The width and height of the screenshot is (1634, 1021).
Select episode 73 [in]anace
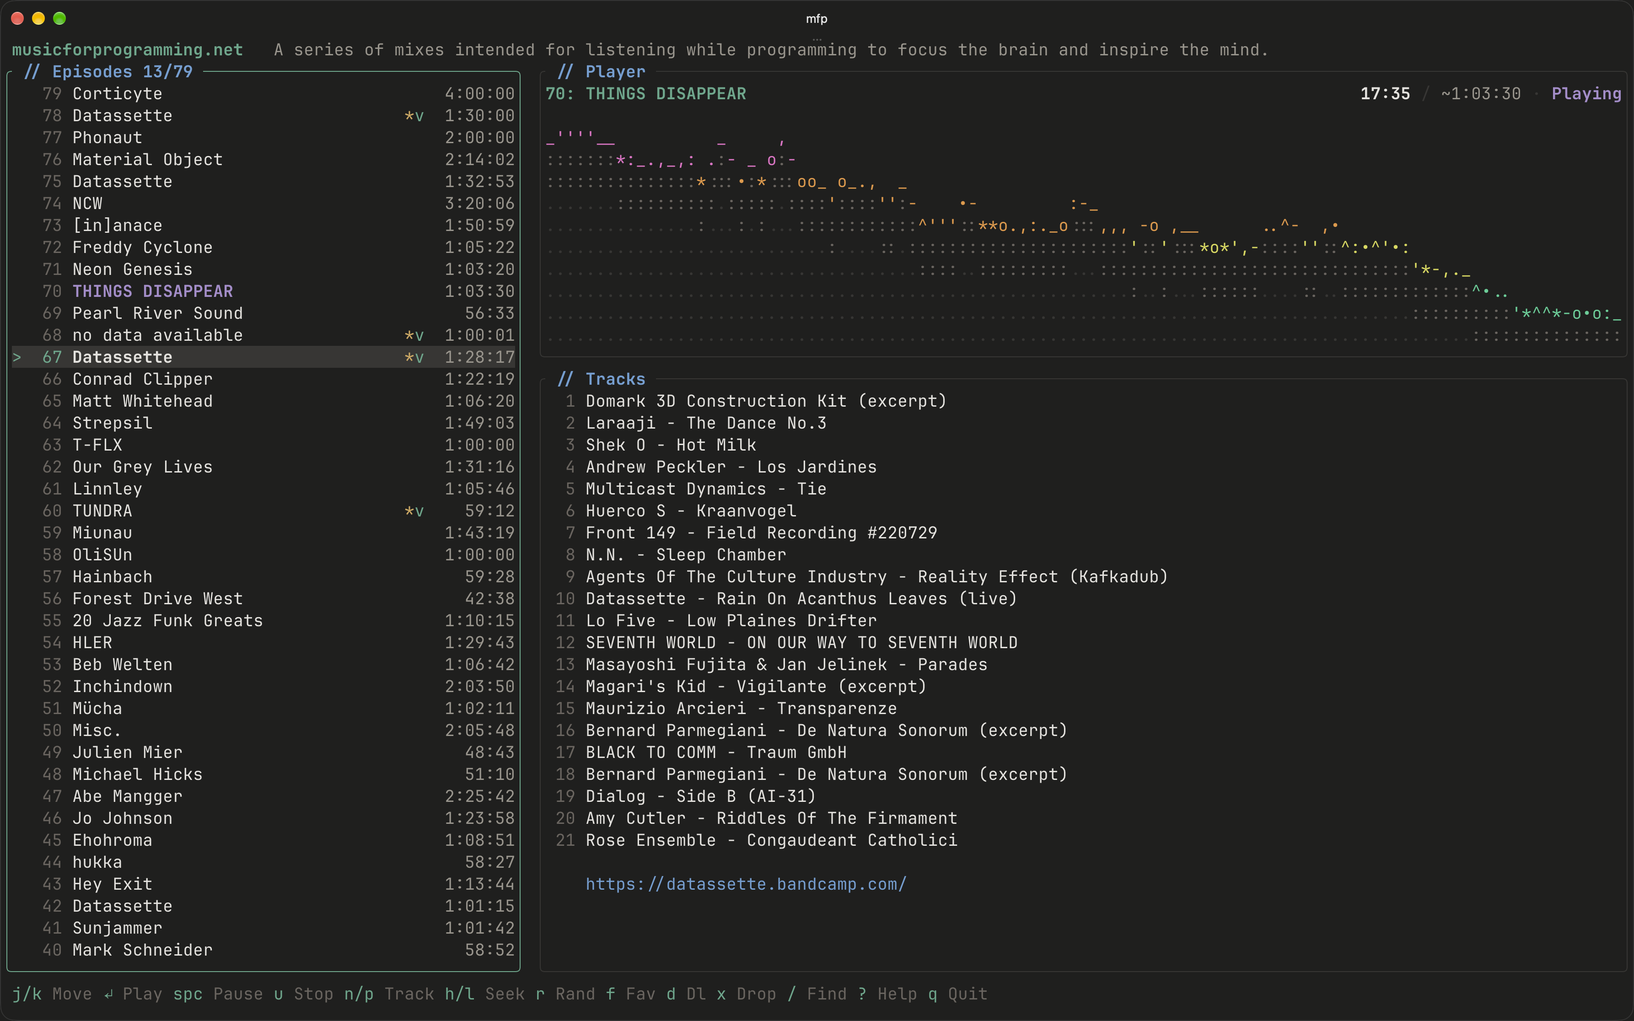click(x=263, y=225)
